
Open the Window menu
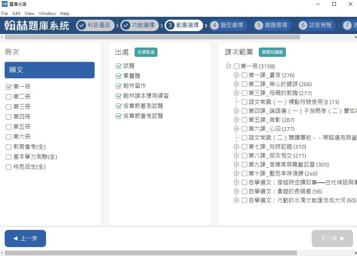click(47, 14)
